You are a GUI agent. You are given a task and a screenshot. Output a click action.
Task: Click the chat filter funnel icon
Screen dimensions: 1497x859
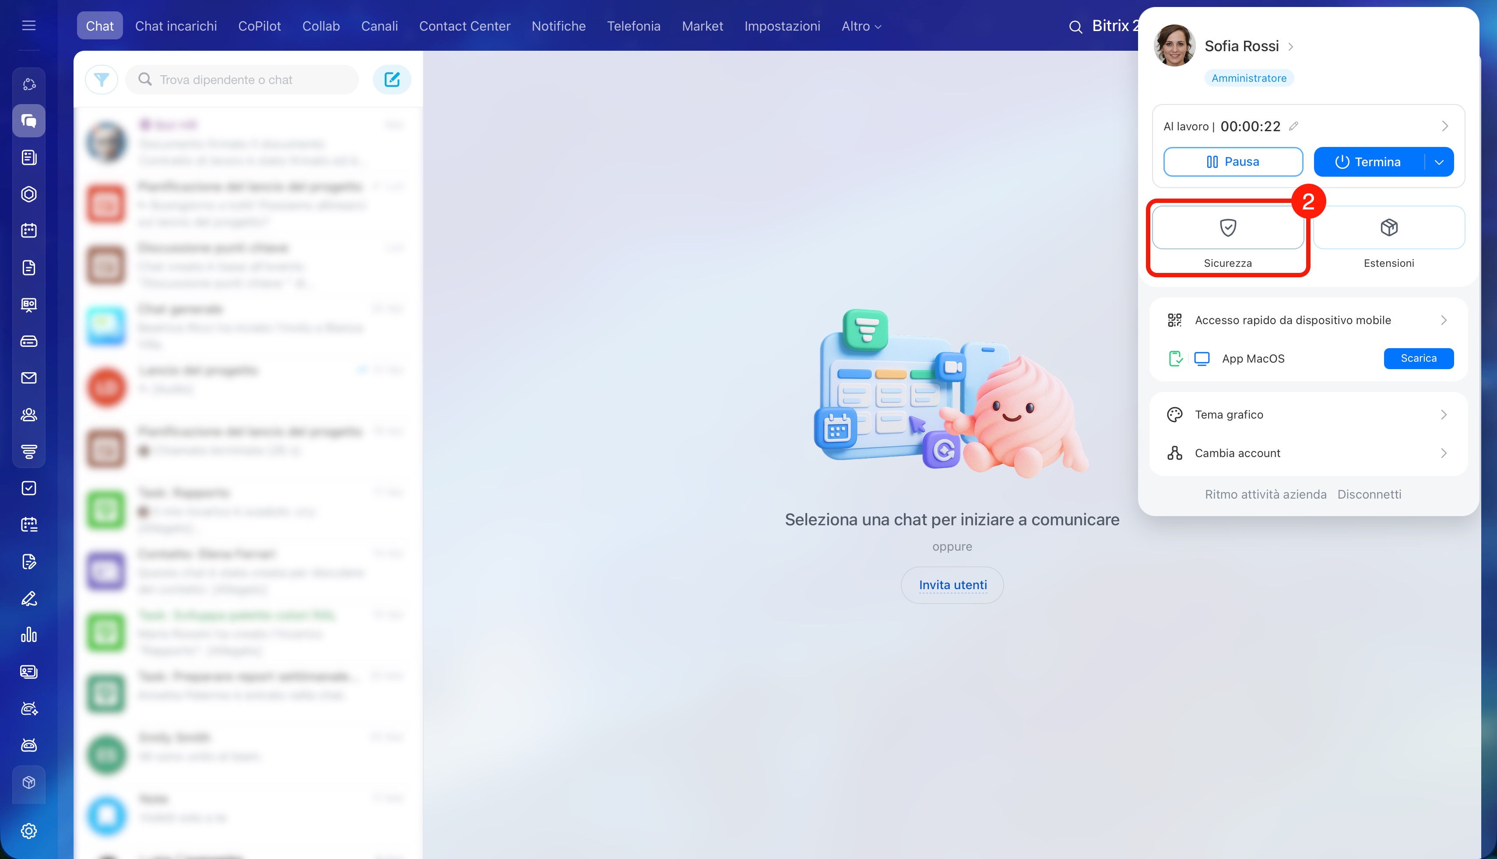pos(102,79)
